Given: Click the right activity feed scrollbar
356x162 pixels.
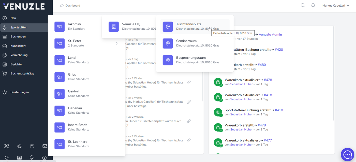Looking at the screenshot, I should click(x=333, y=73).
